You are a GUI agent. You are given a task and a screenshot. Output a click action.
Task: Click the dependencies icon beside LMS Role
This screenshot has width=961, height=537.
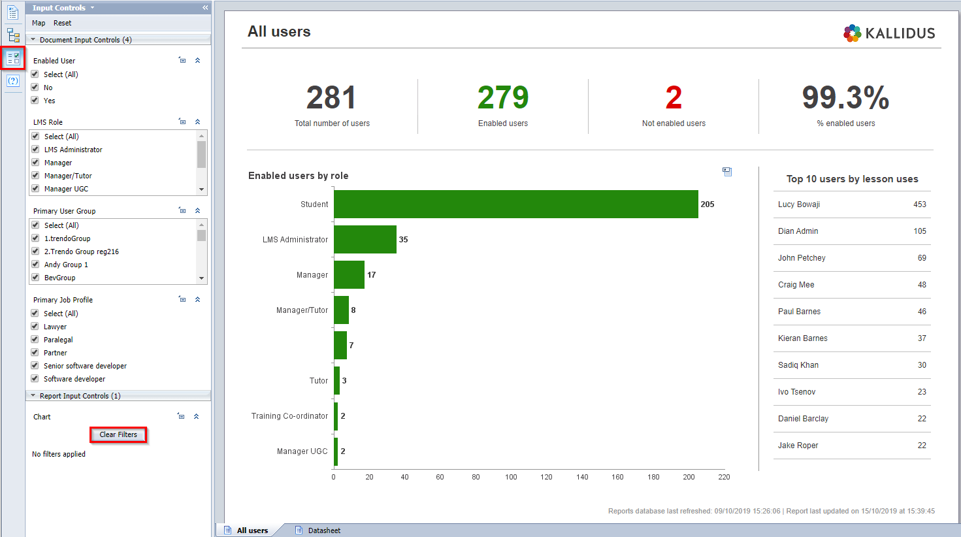pos(182,122)
